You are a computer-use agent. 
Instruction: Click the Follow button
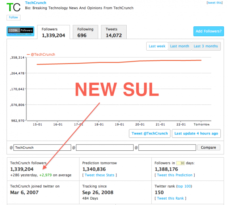(x=13, y=17)
